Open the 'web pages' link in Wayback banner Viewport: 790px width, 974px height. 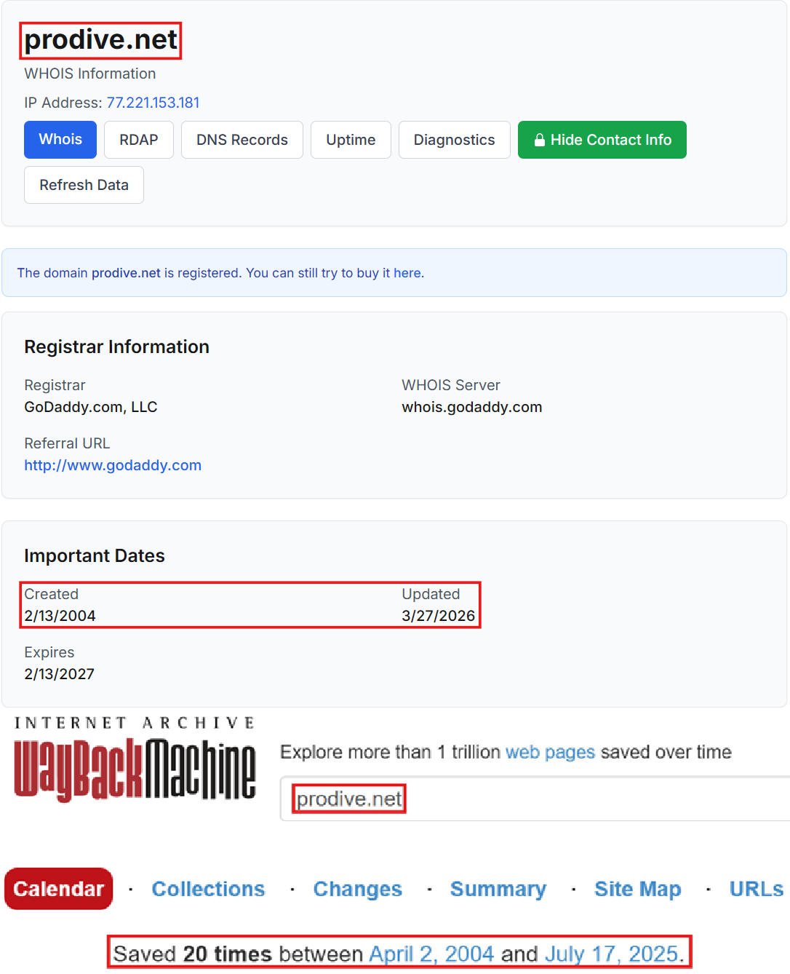pyautogui.click(x=550, y=752)
